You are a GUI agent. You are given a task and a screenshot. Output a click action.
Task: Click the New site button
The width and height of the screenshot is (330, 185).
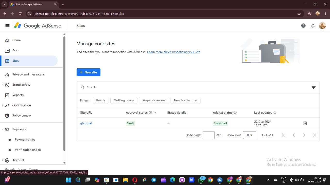coord(88,72)
